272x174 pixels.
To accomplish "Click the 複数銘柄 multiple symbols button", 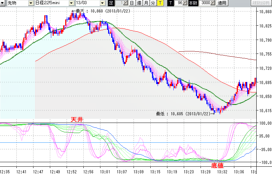I will tap(261, 3).
